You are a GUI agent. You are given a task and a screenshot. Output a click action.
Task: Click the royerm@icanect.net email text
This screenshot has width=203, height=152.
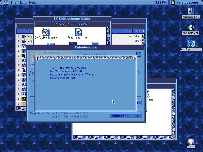click(63, 78)
